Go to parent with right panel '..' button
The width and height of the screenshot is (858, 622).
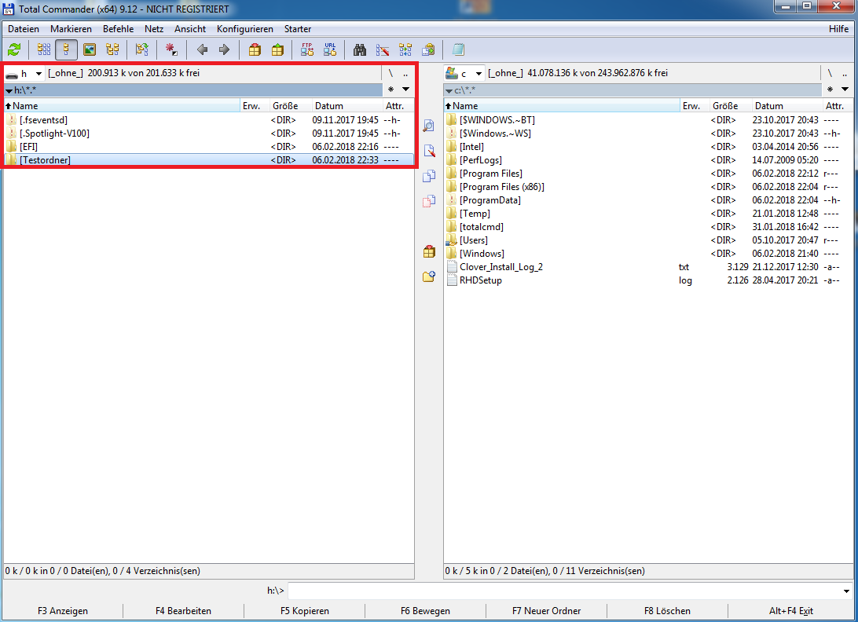(845, 73)
